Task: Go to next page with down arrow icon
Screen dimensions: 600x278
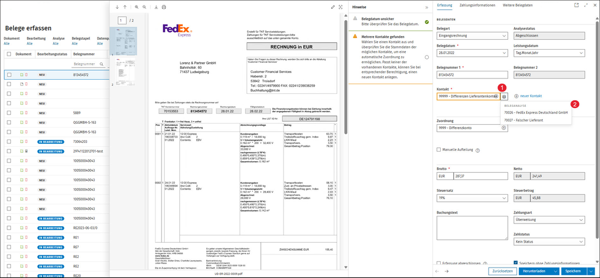Action: point(117,7)
